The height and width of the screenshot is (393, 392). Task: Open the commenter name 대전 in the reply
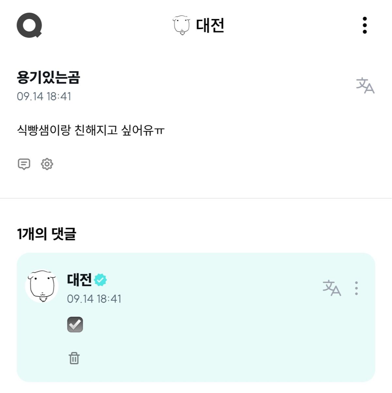79,280
